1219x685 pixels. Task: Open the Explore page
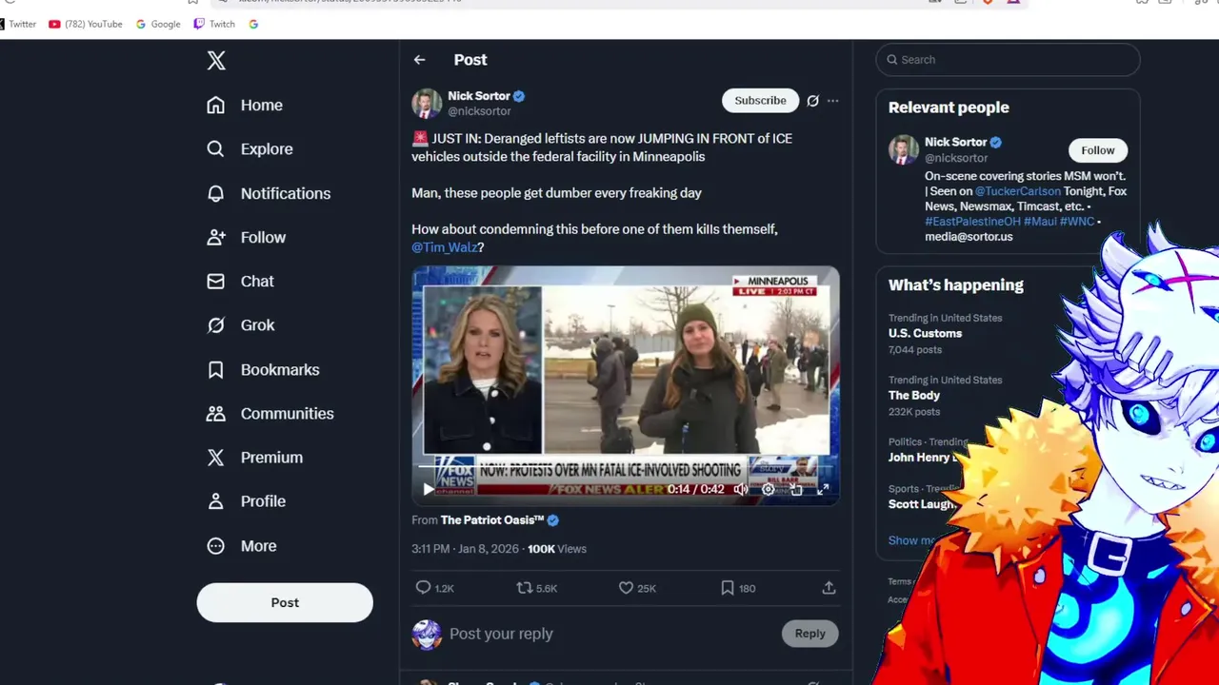(x=250, y=148)
